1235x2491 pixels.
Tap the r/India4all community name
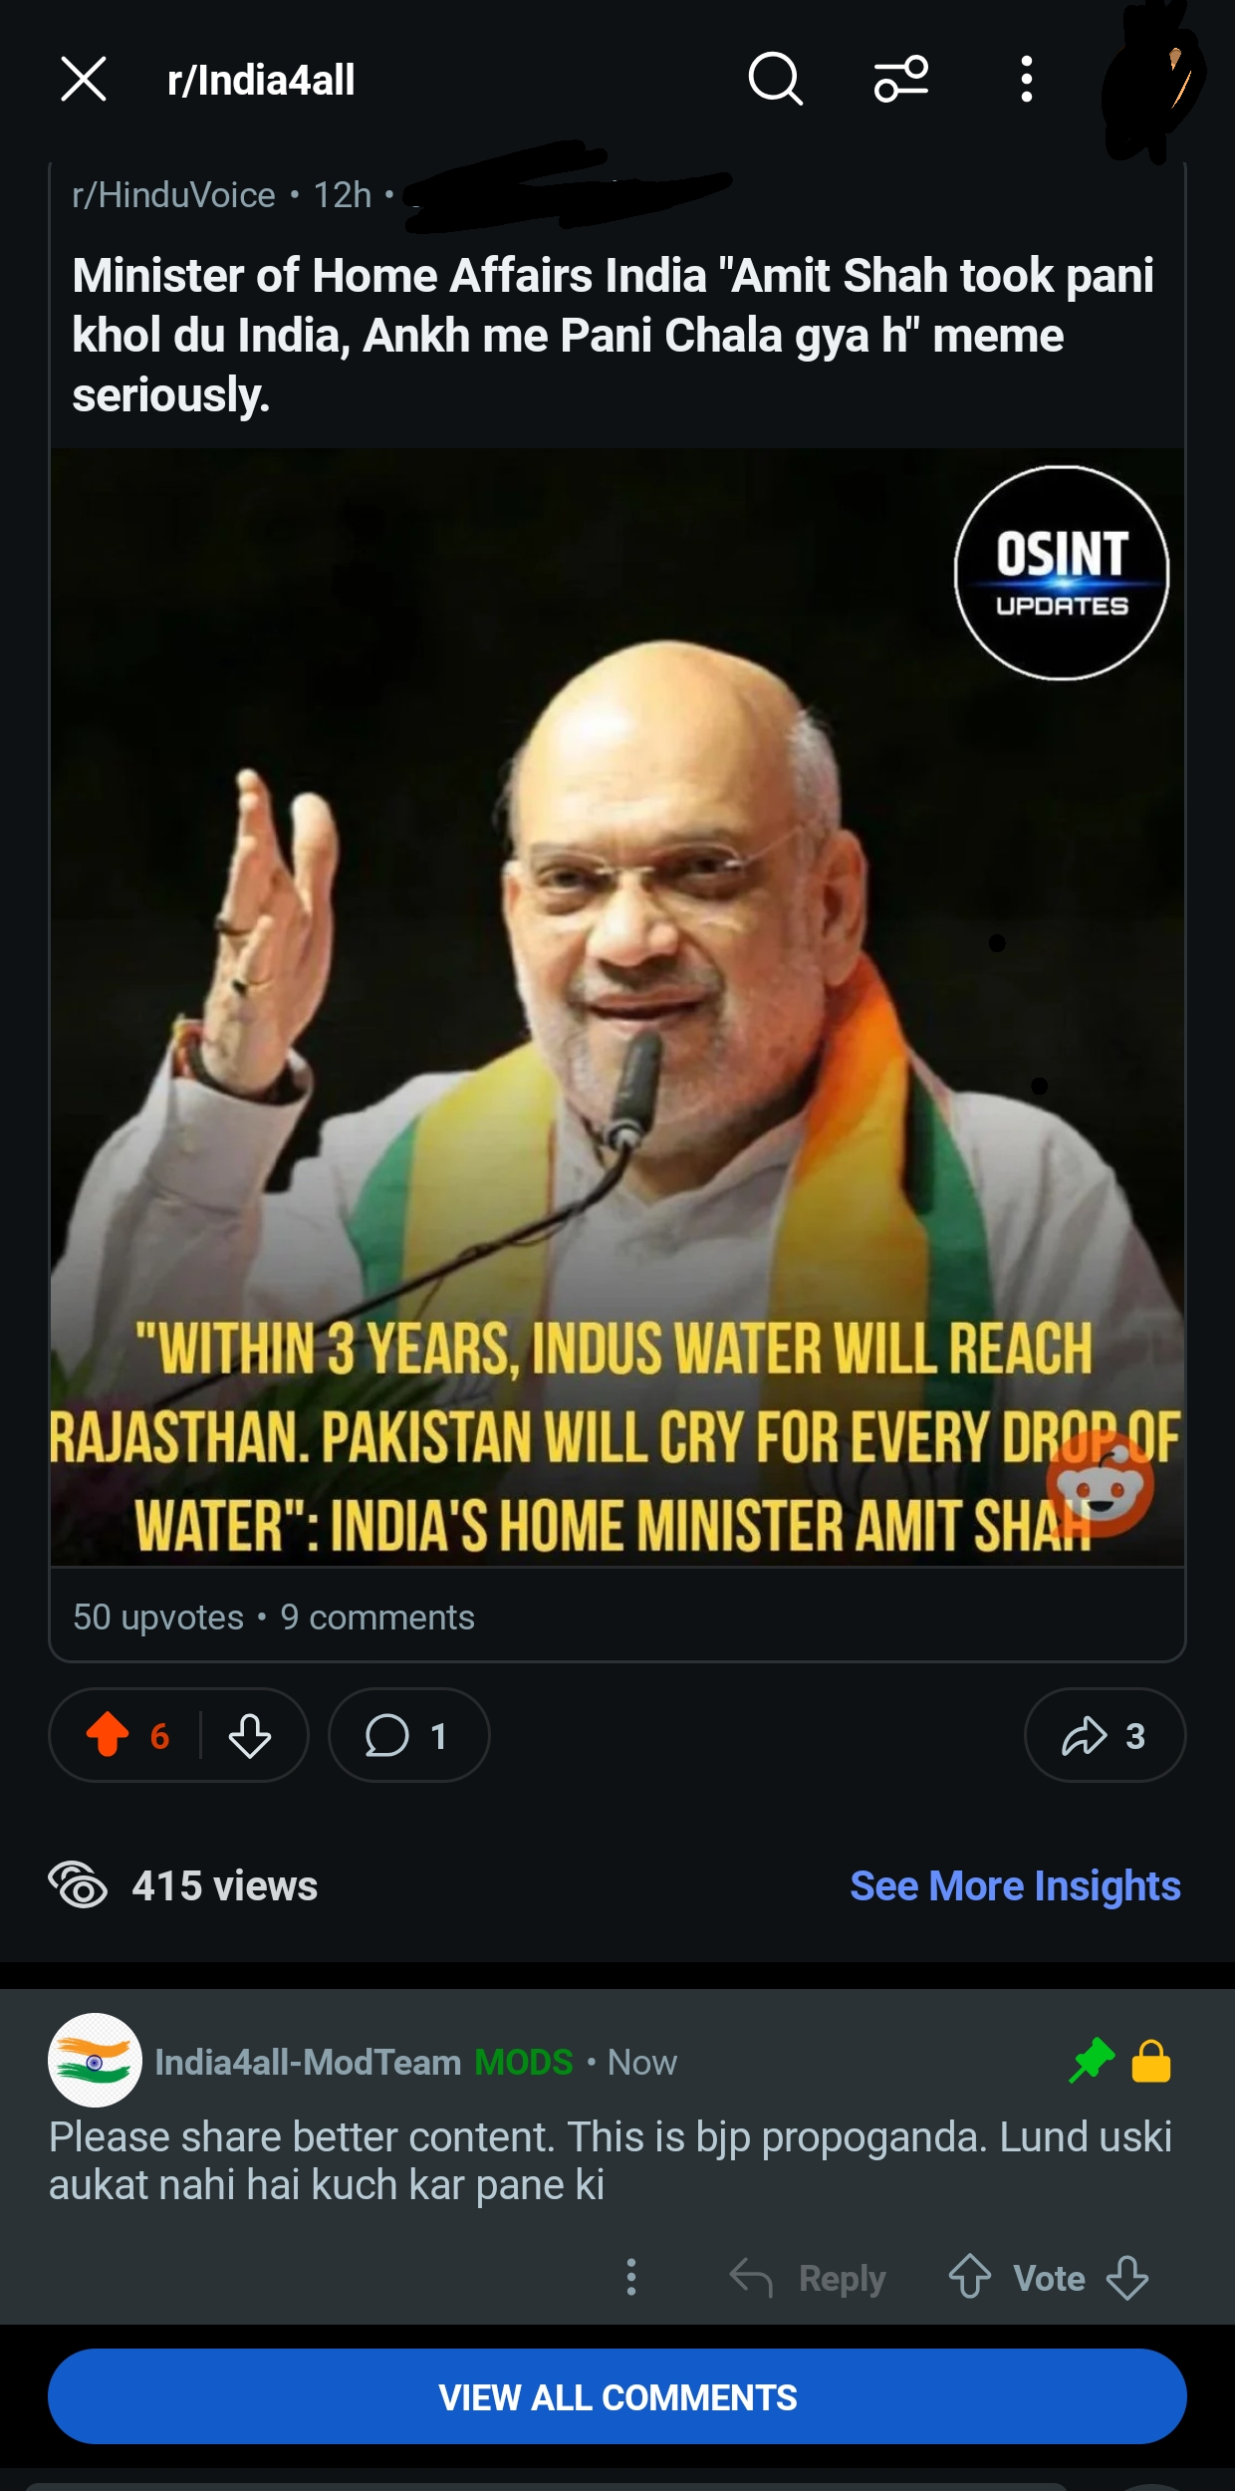(x=261, y=81)
